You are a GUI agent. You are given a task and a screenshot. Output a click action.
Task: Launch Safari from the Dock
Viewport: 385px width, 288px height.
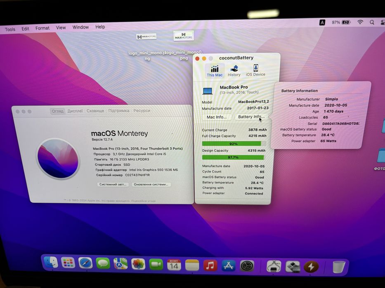(85, 263)
